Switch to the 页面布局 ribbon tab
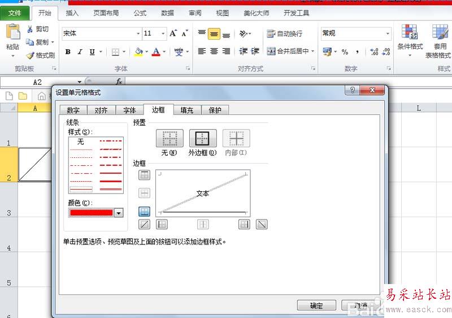The height and width of the screenshot is (318, 452). [x=106, y=13]
